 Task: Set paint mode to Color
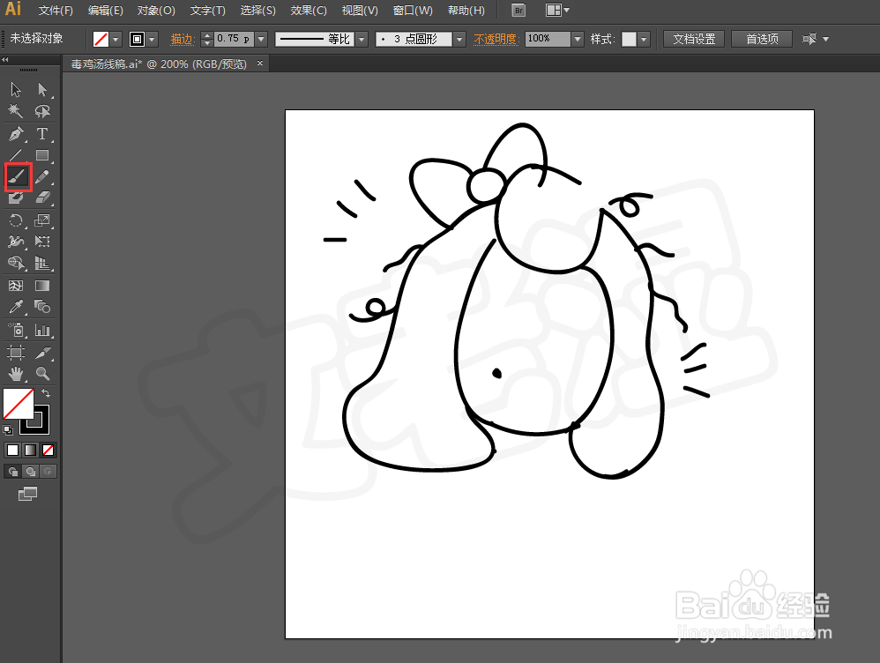[x=12, y=451]
